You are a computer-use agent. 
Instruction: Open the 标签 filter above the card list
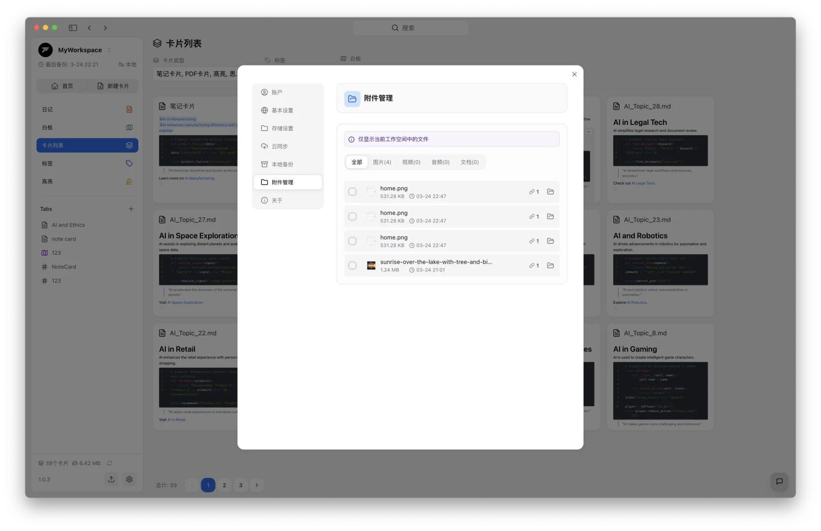coord(275,60)
